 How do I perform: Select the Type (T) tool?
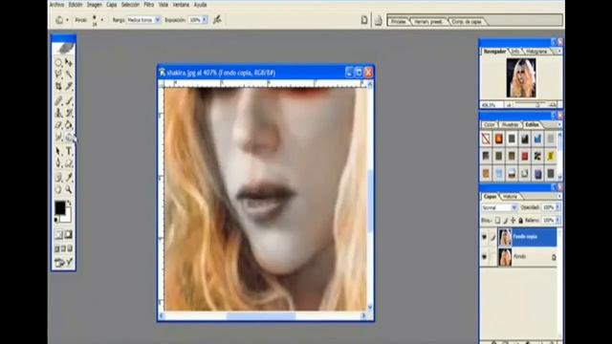tap(69, 151)
